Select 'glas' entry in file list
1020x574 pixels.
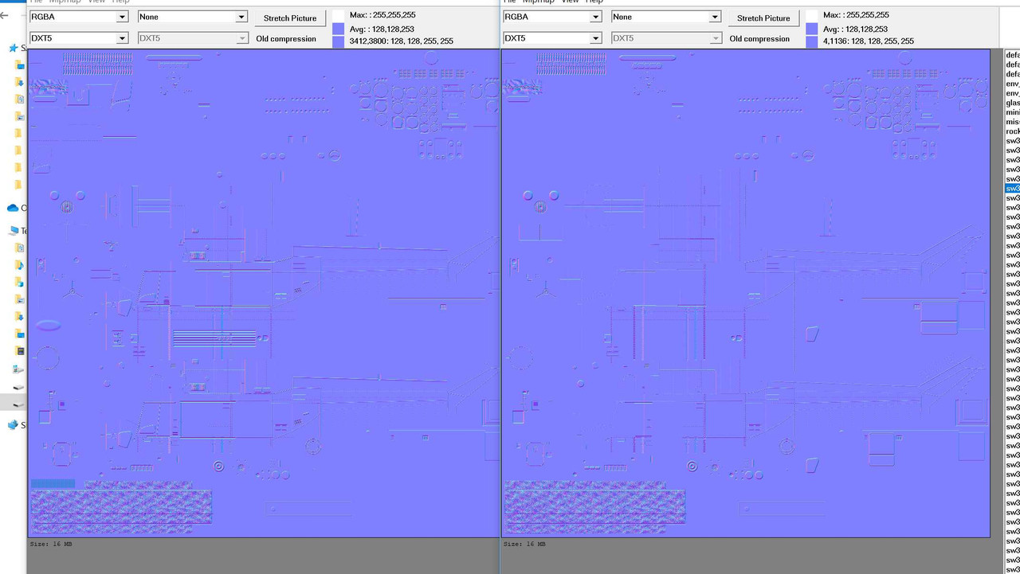tap(1013, 103)
